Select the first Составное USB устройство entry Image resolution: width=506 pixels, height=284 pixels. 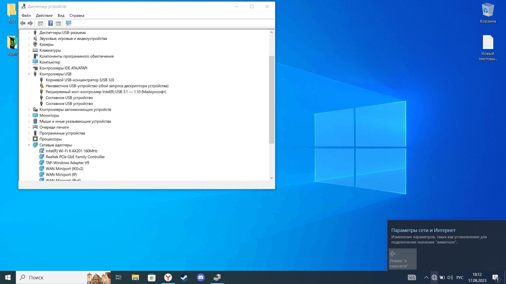pos(69,98)
